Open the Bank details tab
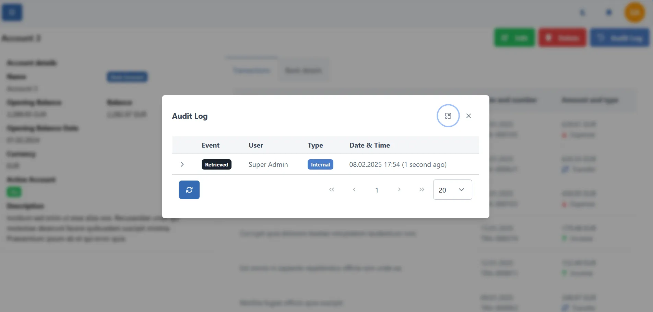Image resolution: width=653 pixels, height=312 pixels. pyautogui.click(x=303, y=70)
